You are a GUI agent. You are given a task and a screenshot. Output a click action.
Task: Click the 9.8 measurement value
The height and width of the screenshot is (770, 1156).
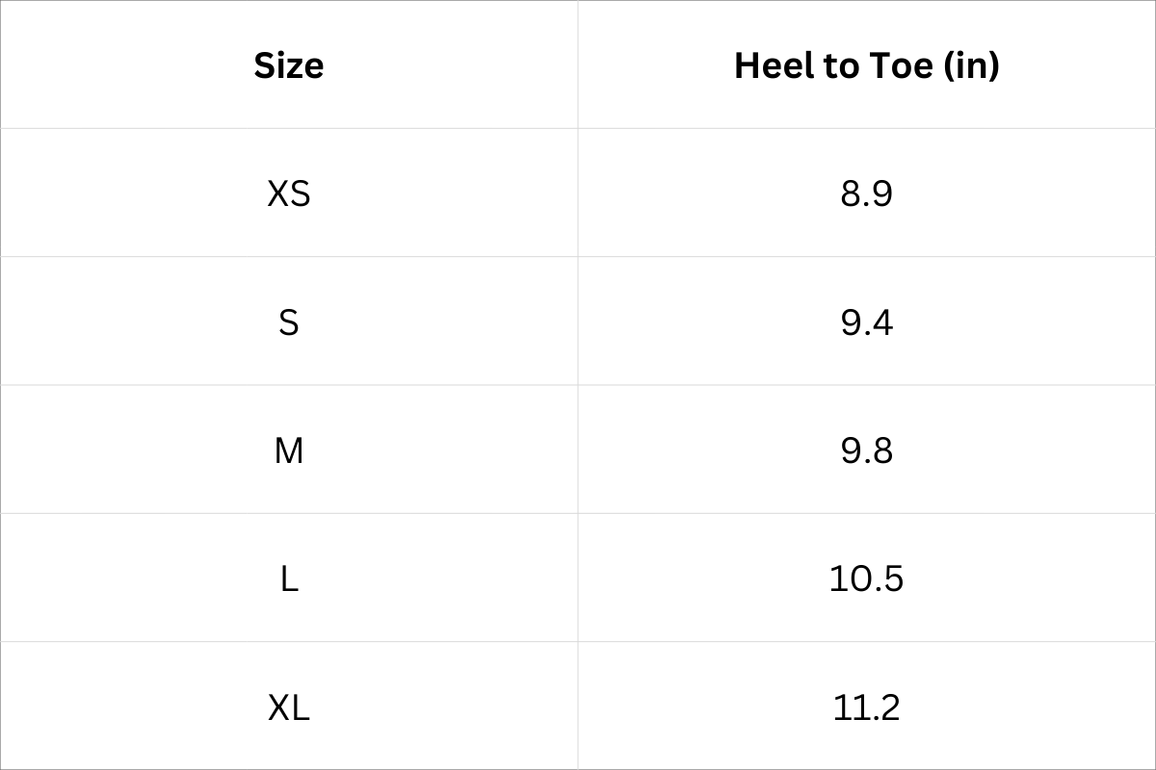[x=866, y=450]
